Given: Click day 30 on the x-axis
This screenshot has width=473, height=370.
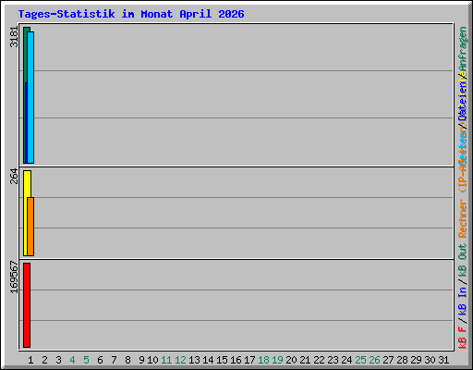Looking at the screenshot, I should [430, 360].
